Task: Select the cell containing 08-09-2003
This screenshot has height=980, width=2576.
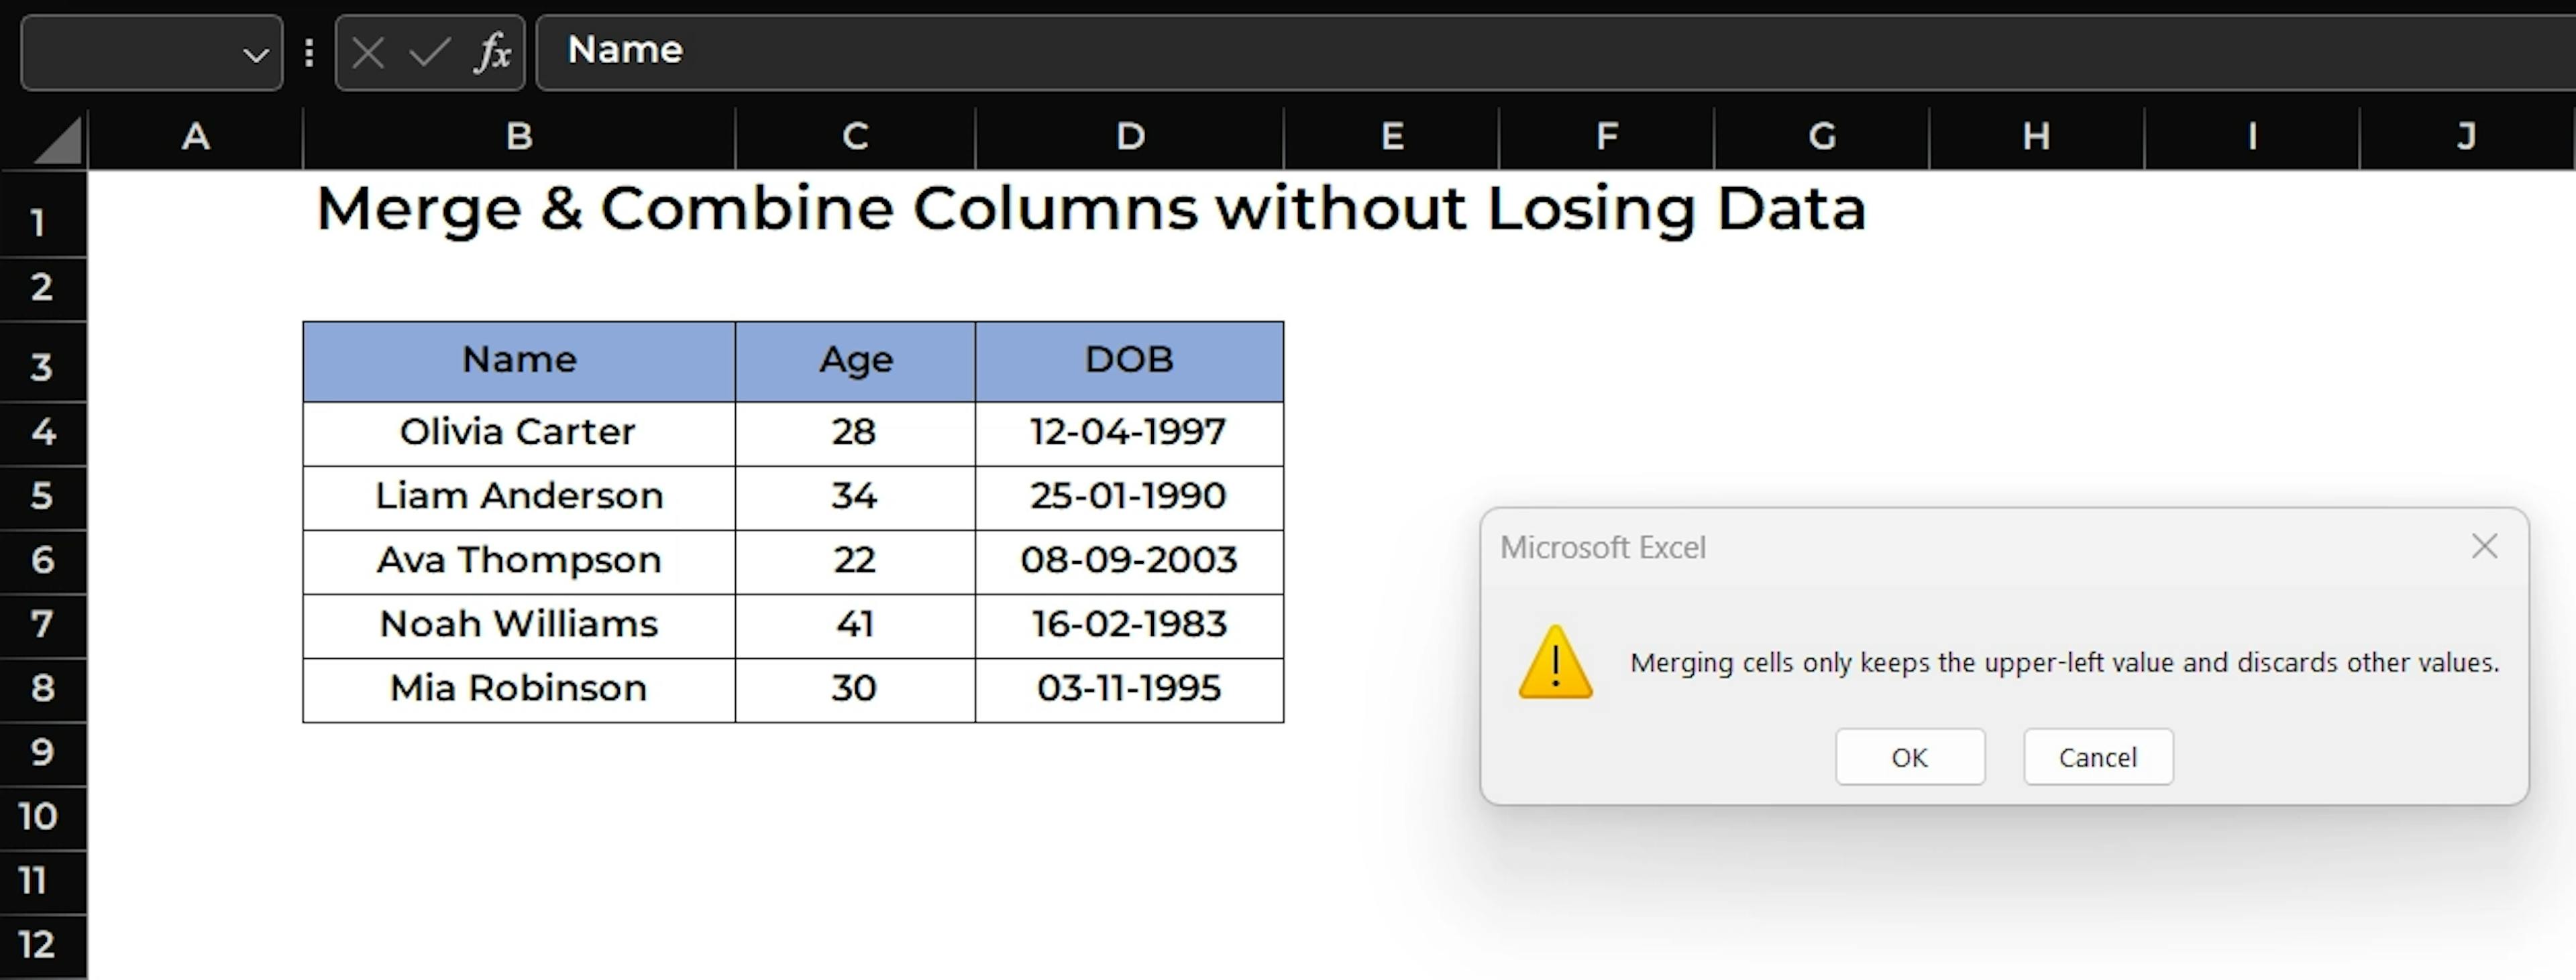Action: tap(1129, 560)
